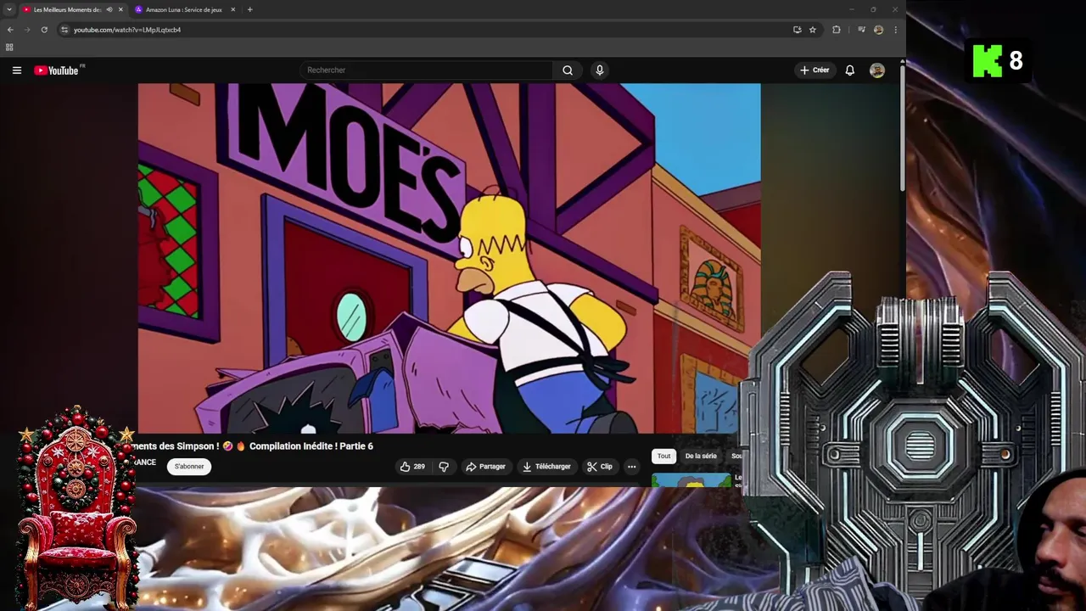The height and width of the screenshot is (611, 1086).
Task: View site information icon in address bar
Action: [x=64, y=30]
